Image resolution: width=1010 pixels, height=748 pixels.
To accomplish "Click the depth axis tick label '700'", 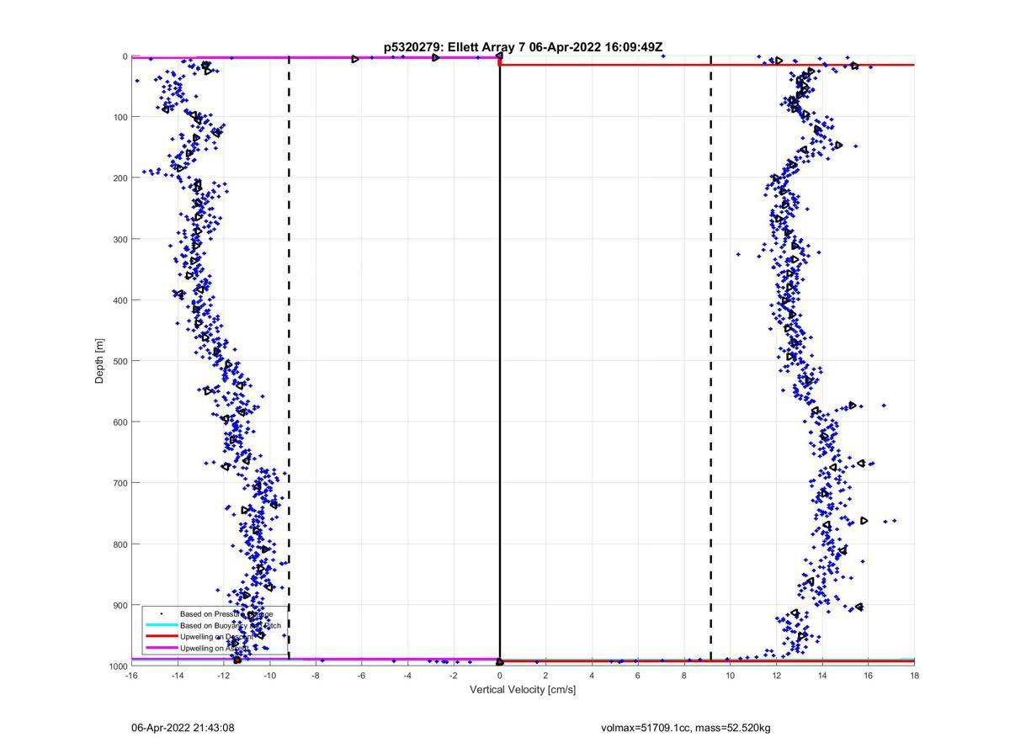I will [x=120, y=483].
